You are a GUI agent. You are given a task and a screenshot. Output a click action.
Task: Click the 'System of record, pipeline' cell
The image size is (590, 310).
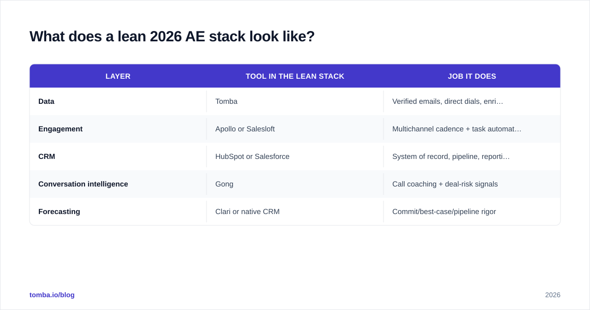click(x=472, y=156)
